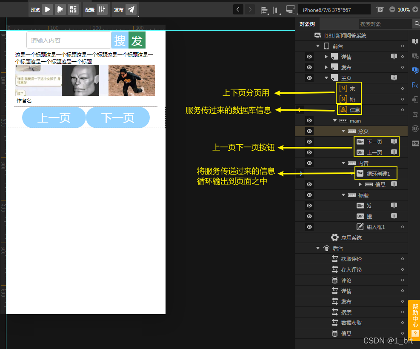
Task: Zoom out with minus icon
Action: [x=392, y=10]
